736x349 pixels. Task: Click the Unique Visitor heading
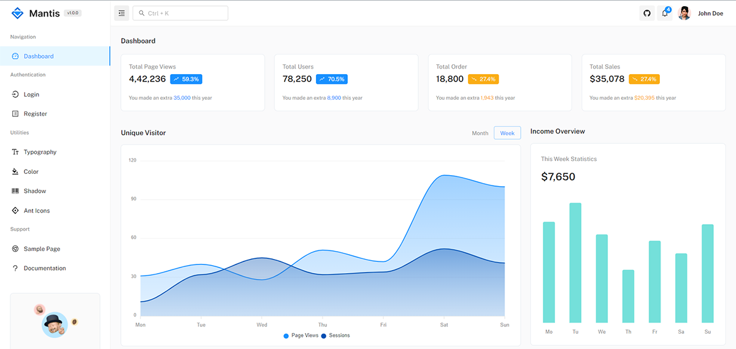coord(143,133)
